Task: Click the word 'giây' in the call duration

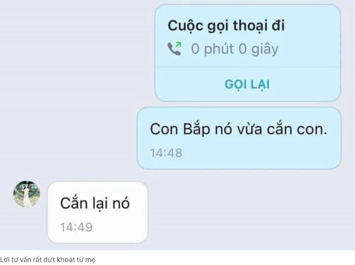Action: (265, 49)
